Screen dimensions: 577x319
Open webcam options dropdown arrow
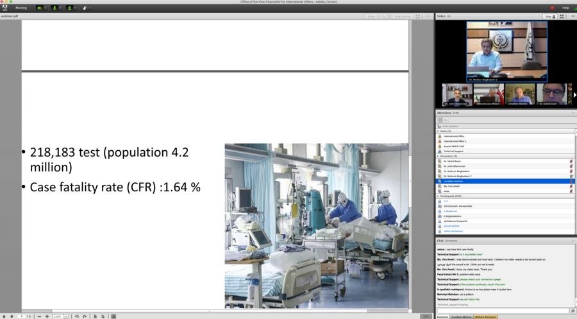pos(75,8)
